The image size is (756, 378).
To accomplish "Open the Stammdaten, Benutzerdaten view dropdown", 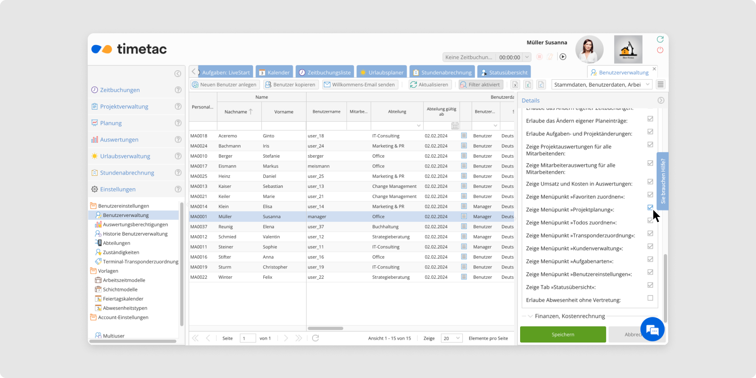I will (602, 85).
